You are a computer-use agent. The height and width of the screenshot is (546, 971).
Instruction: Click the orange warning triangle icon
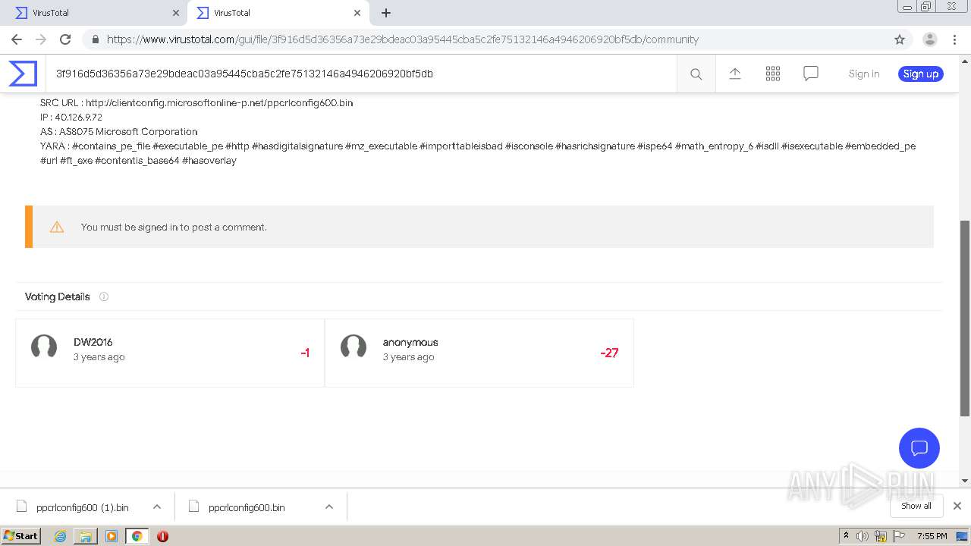(57, 227)
